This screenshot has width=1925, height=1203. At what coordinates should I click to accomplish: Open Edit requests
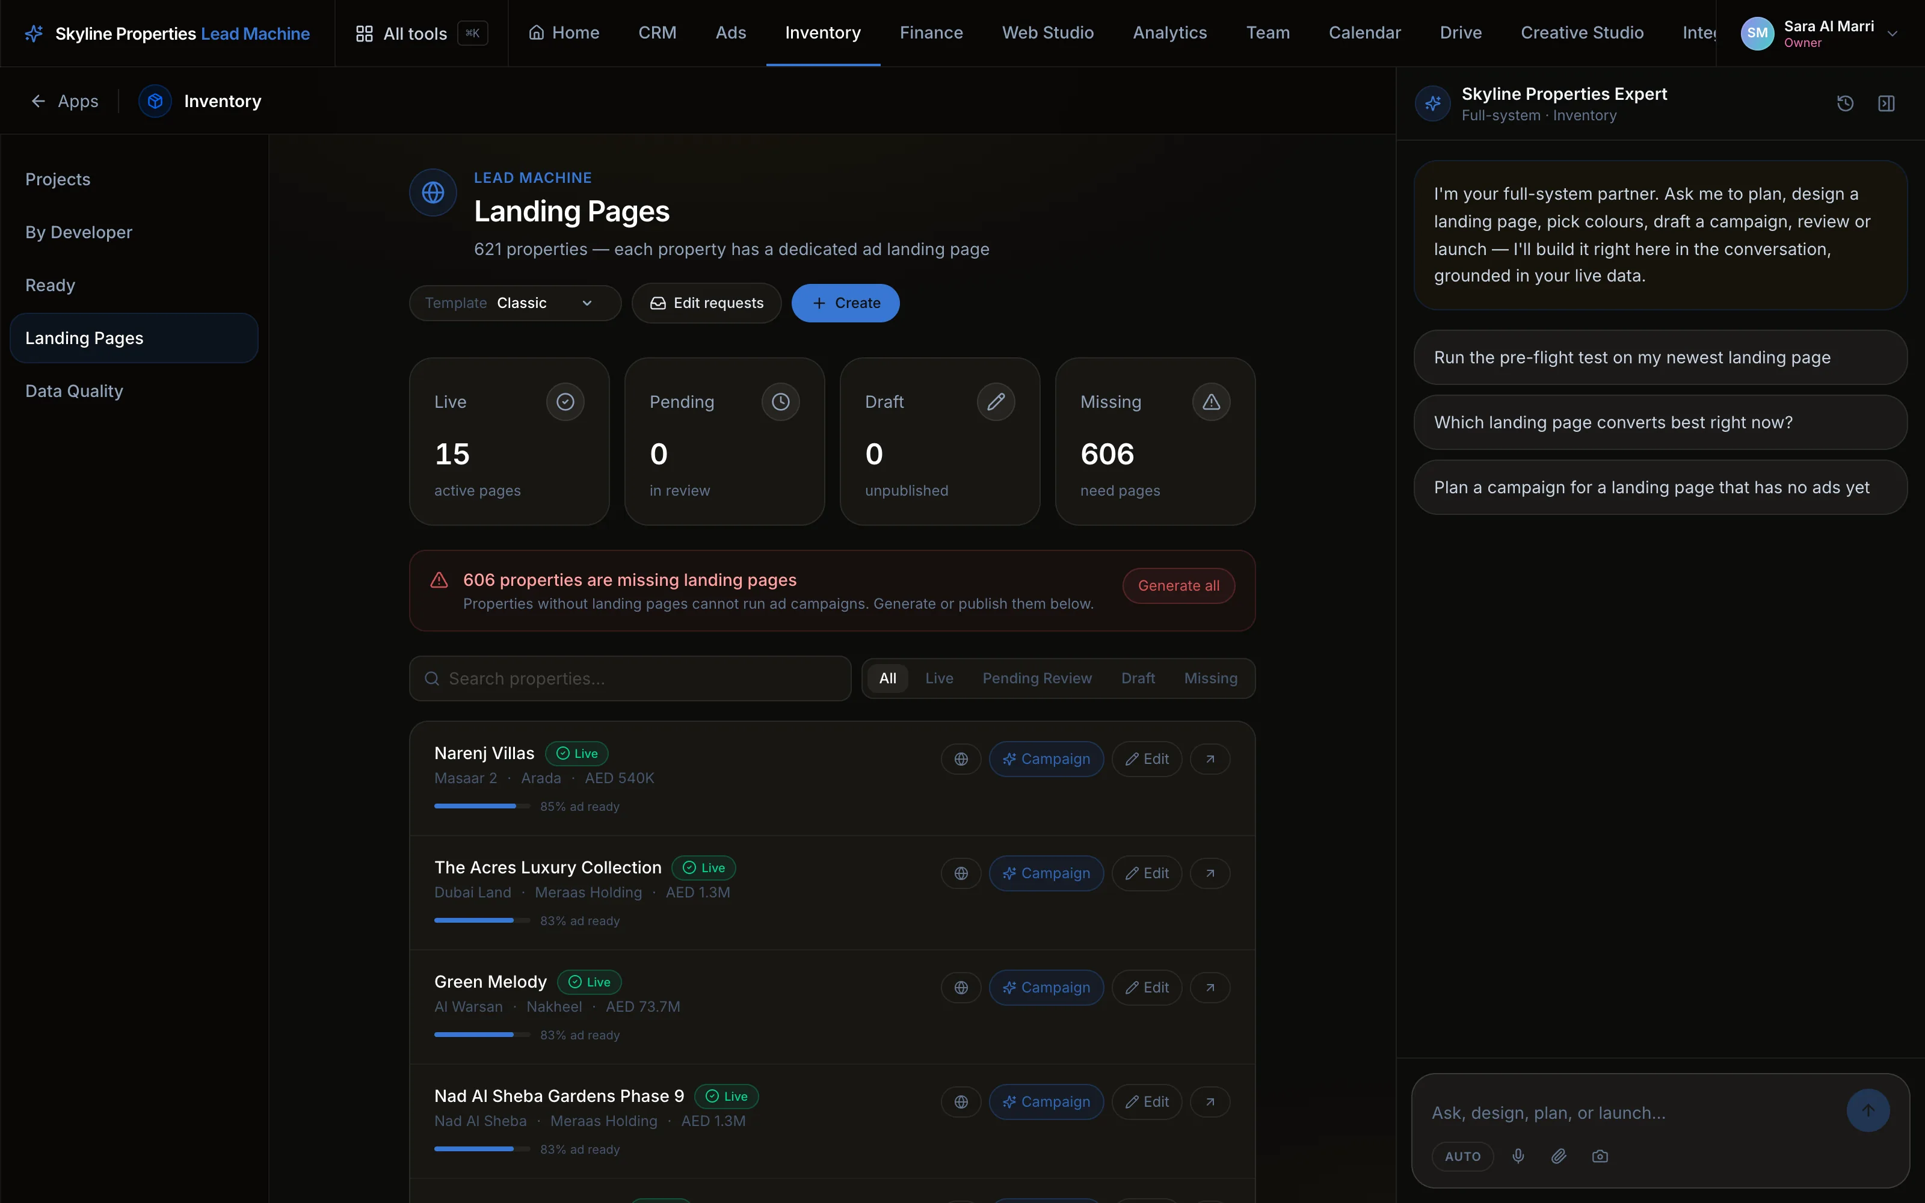pos(706,303)
